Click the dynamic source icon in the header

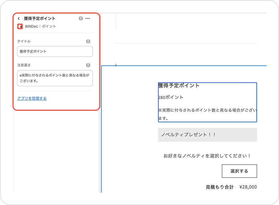pyautogui.click(x=81, y=19)
